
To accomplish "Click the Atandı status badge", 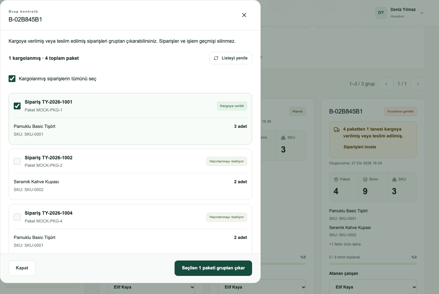I will point(297,111).
